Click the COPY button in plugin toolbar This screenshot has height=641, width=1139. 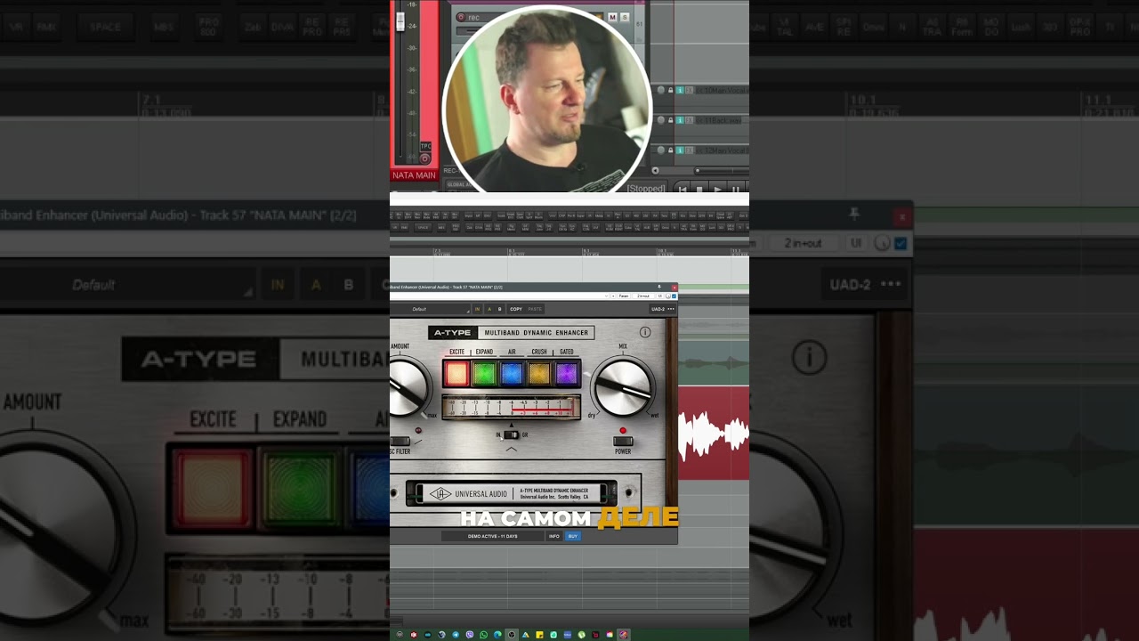(516, 309)
